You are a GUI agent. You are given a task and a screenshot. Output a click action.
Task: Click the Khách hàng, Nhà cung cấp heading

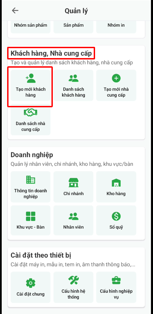coord(51,53)
